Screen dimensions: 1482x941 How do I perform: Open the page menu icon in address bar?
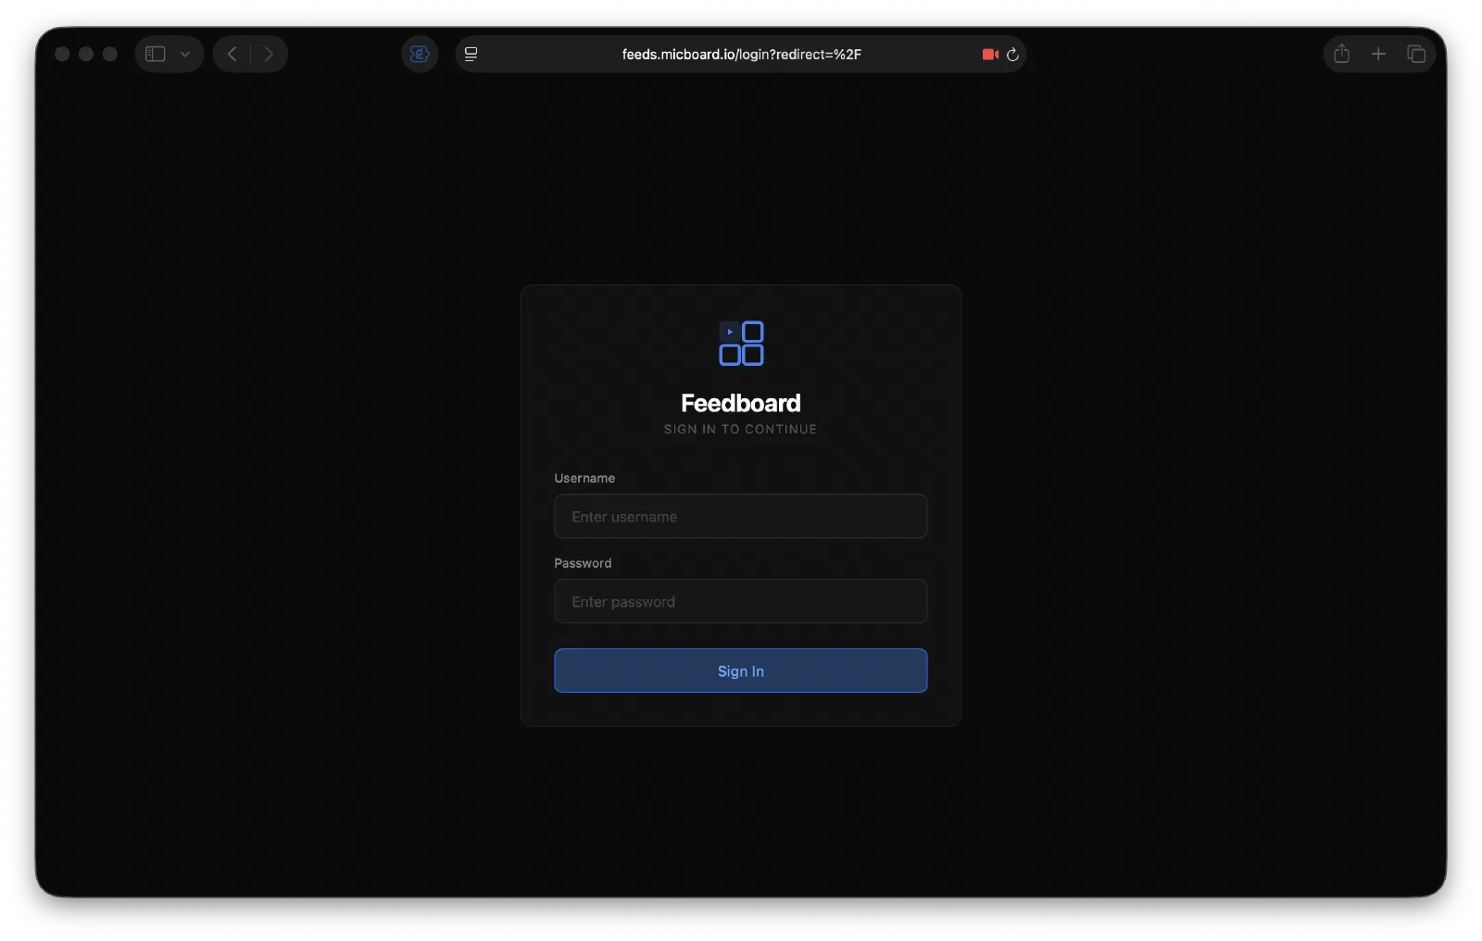tap(471, 54)
